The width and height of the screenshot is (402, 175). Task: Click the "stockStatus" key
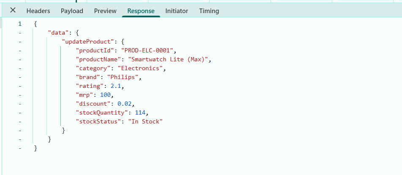tap(98, 121)
